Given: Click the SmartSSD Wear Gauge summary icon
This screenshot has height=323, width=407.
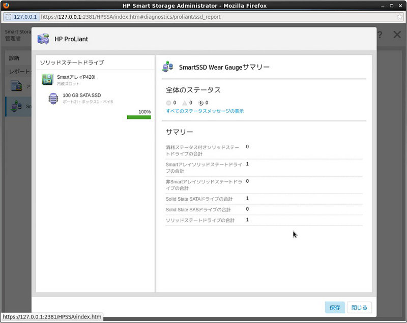Looking at the screenshot, I should click(167, 65).
